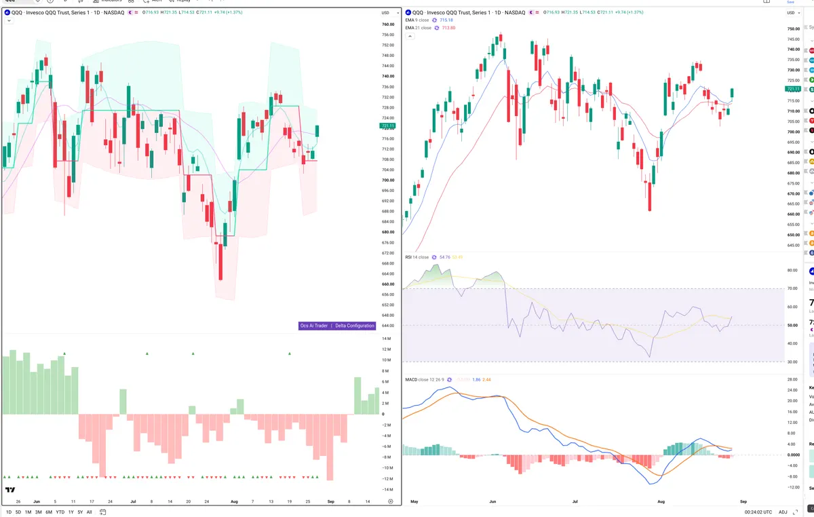The width and height of the screenshot is (814, 517).
Task: Click the 54.76 RSI value in legend
Action: click(445, 257)
